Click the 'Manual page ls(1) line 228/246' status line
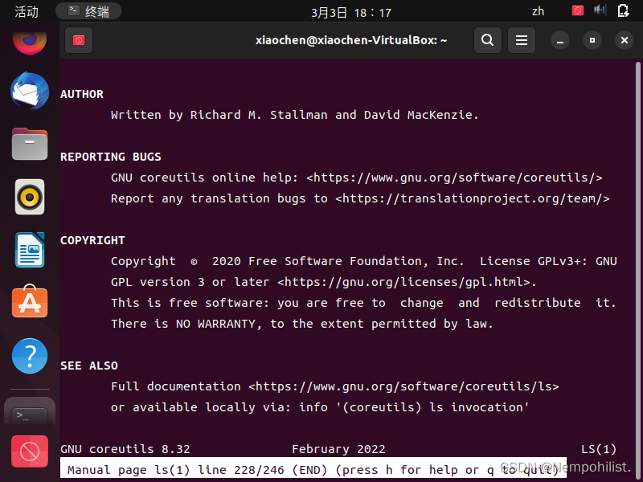 (313, 468)
